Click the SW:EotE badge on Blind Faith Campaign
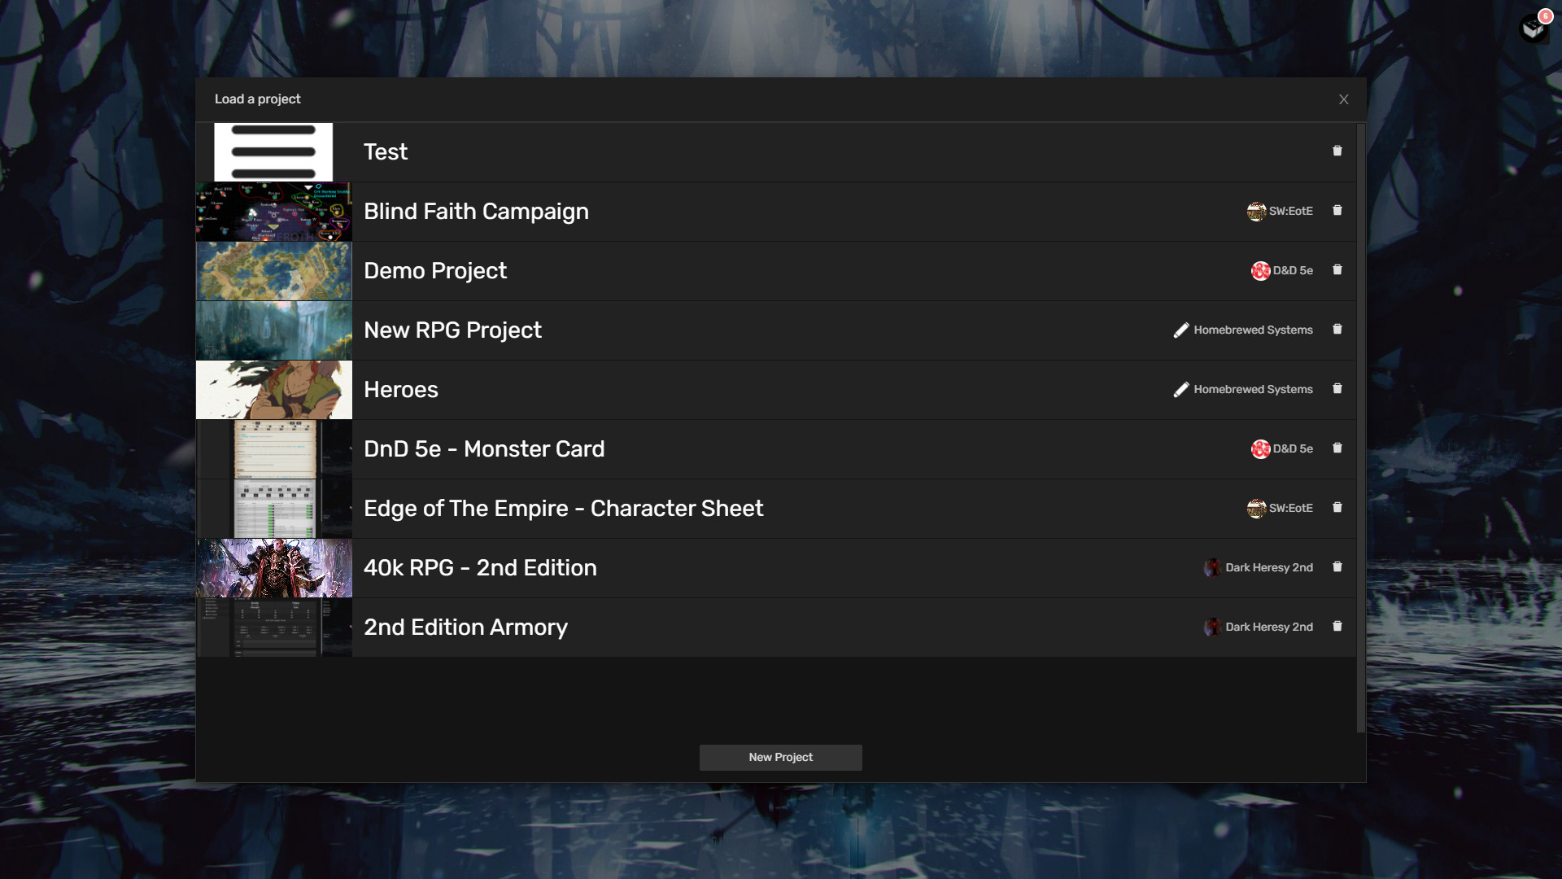Screen dimensions: 1562x879 pos(1279,211)
